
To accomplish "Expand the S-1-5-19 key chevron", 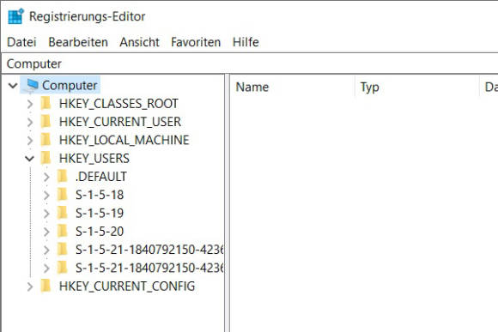I will [46, 214].
